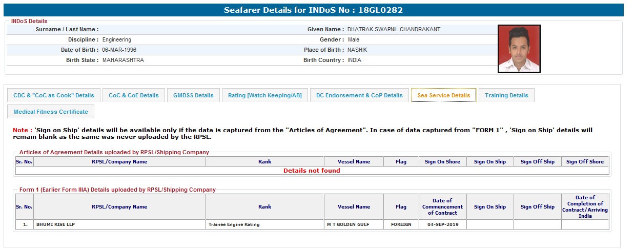Open the Medical Fitness Certificate tab
Viewport: 634px width, 250px height.
click(x=51, y=112)
